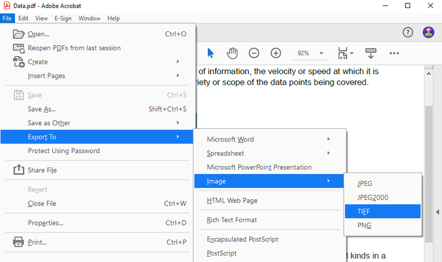The height and width of the screenshot is (262, 442).
Task: Open the Help menu
Action: (113, 18)
